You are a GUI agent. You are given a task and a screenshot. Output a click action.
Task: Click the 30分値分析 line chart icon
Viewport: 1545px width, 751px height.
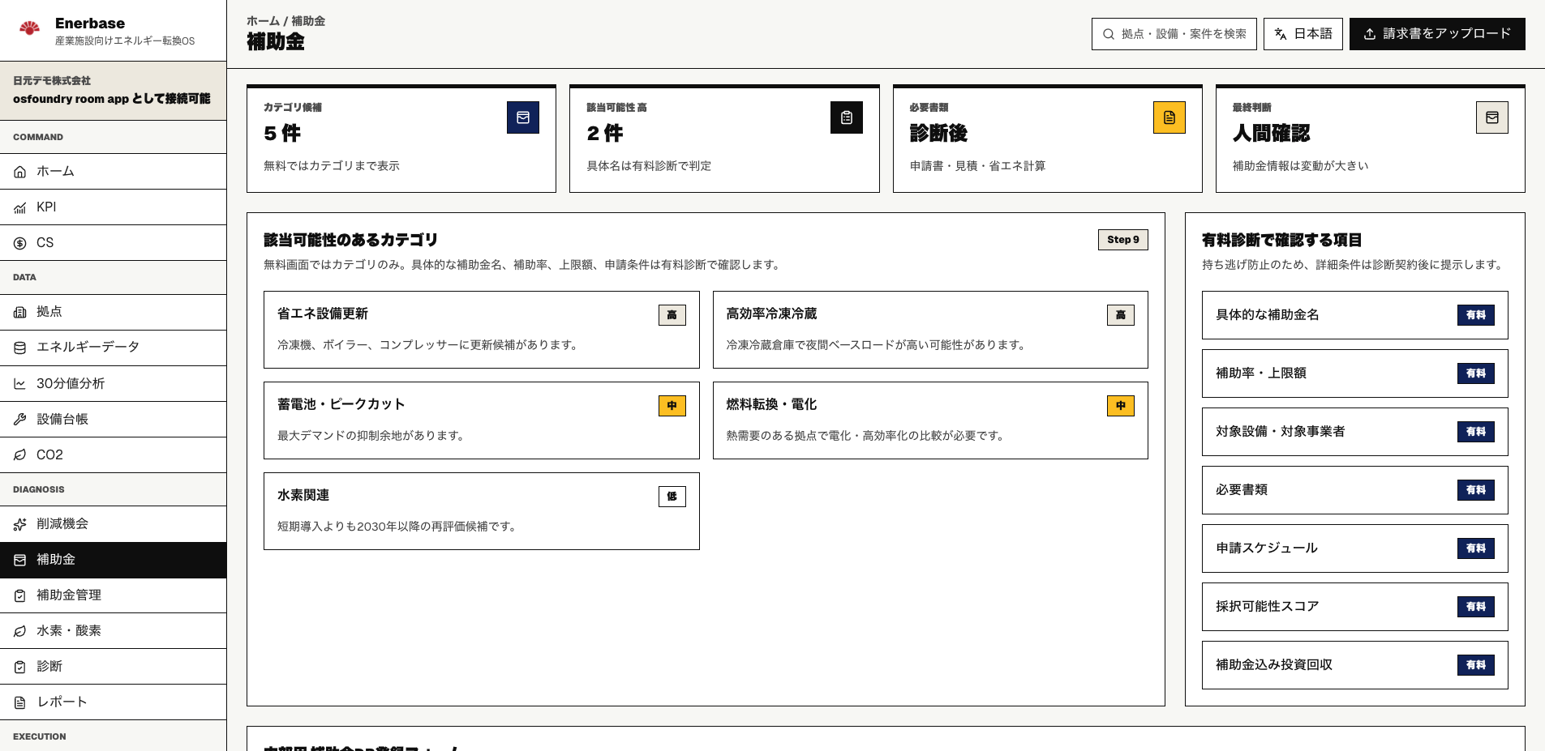20,384
